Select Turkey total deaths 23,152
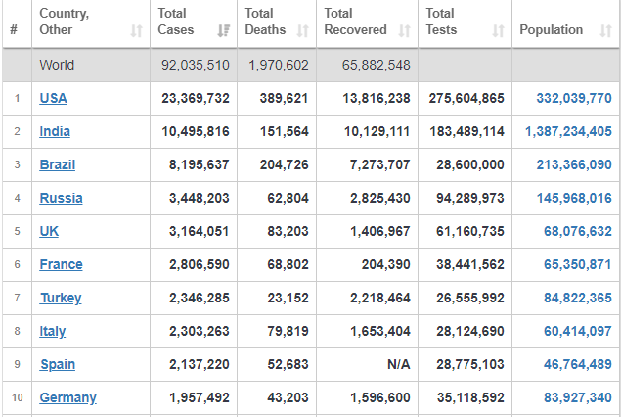Screen dimensions: 621x417 pyautogui.click(x=288, y=298)
